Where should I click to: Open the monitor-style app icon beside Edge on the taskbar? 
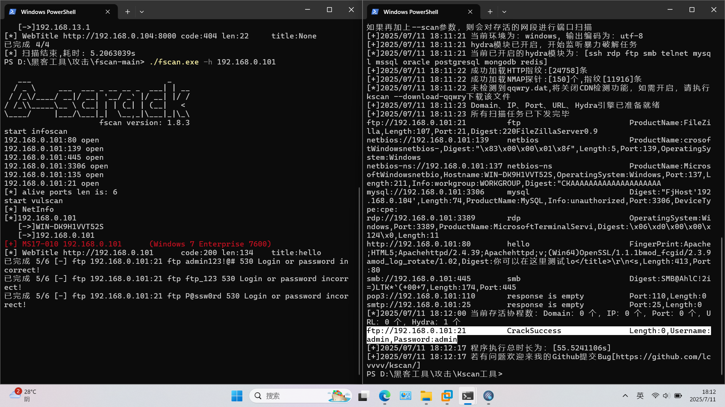[405, 396]
